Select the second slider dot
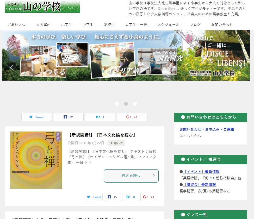Image resolution: width=254 pixels, height=219 pixels. (x=126, y=104)
